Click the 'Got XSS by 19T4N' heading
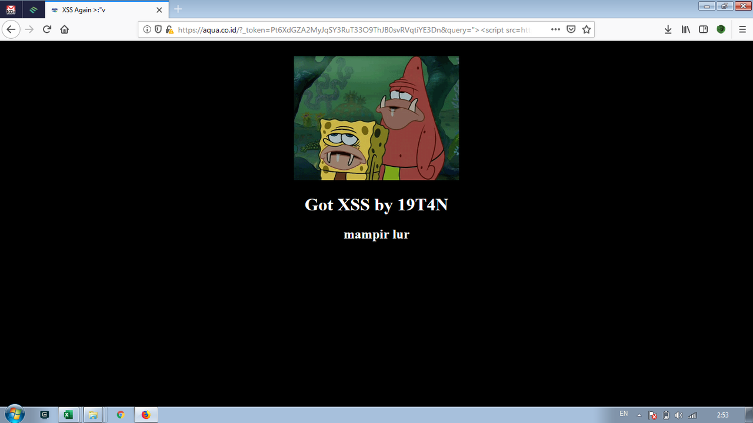This screenshot has height=423, width=753. click(376, 204)
